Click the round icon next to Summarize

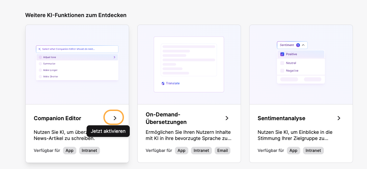[40, 64]
